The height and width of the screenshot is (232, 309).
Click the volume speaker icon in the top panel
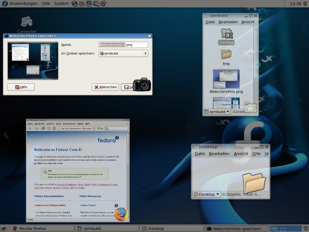pyautogui.click(x=305, y=4)
